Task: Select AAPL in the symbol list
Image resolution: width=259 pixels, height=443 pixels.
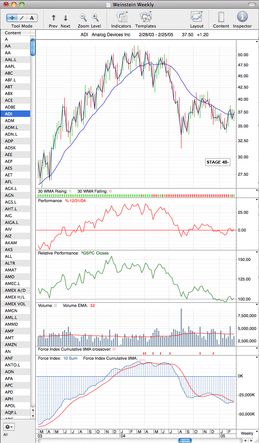Action: click(15, 66)
